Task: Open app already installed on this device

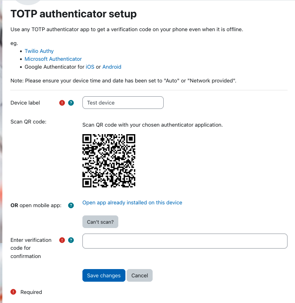Action: (132, 202)
